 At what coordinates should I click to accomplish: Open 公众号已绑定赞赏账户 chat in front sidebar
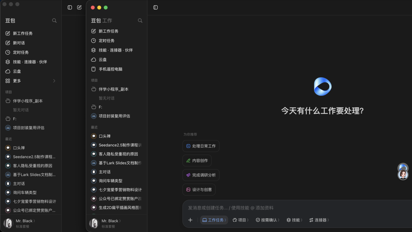tap(117, 199)
